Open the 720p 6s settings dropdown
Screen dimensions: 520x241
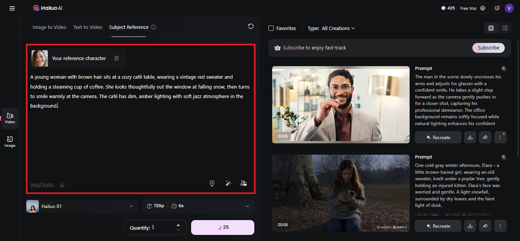pyautogui.click(x=198, y=206)
